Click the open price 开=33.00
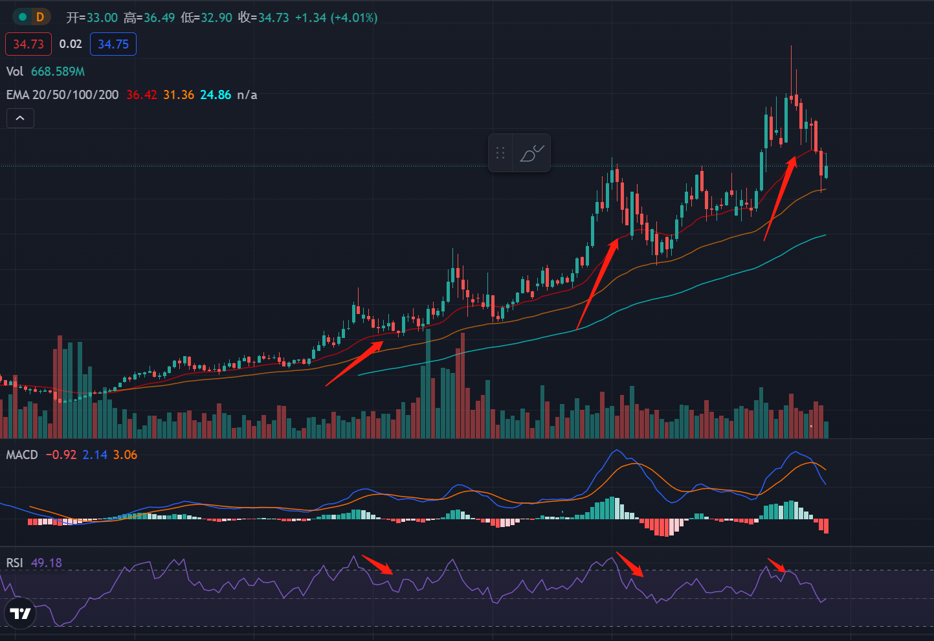This screenshot has width=934, height=641. [x=92, y=17]
